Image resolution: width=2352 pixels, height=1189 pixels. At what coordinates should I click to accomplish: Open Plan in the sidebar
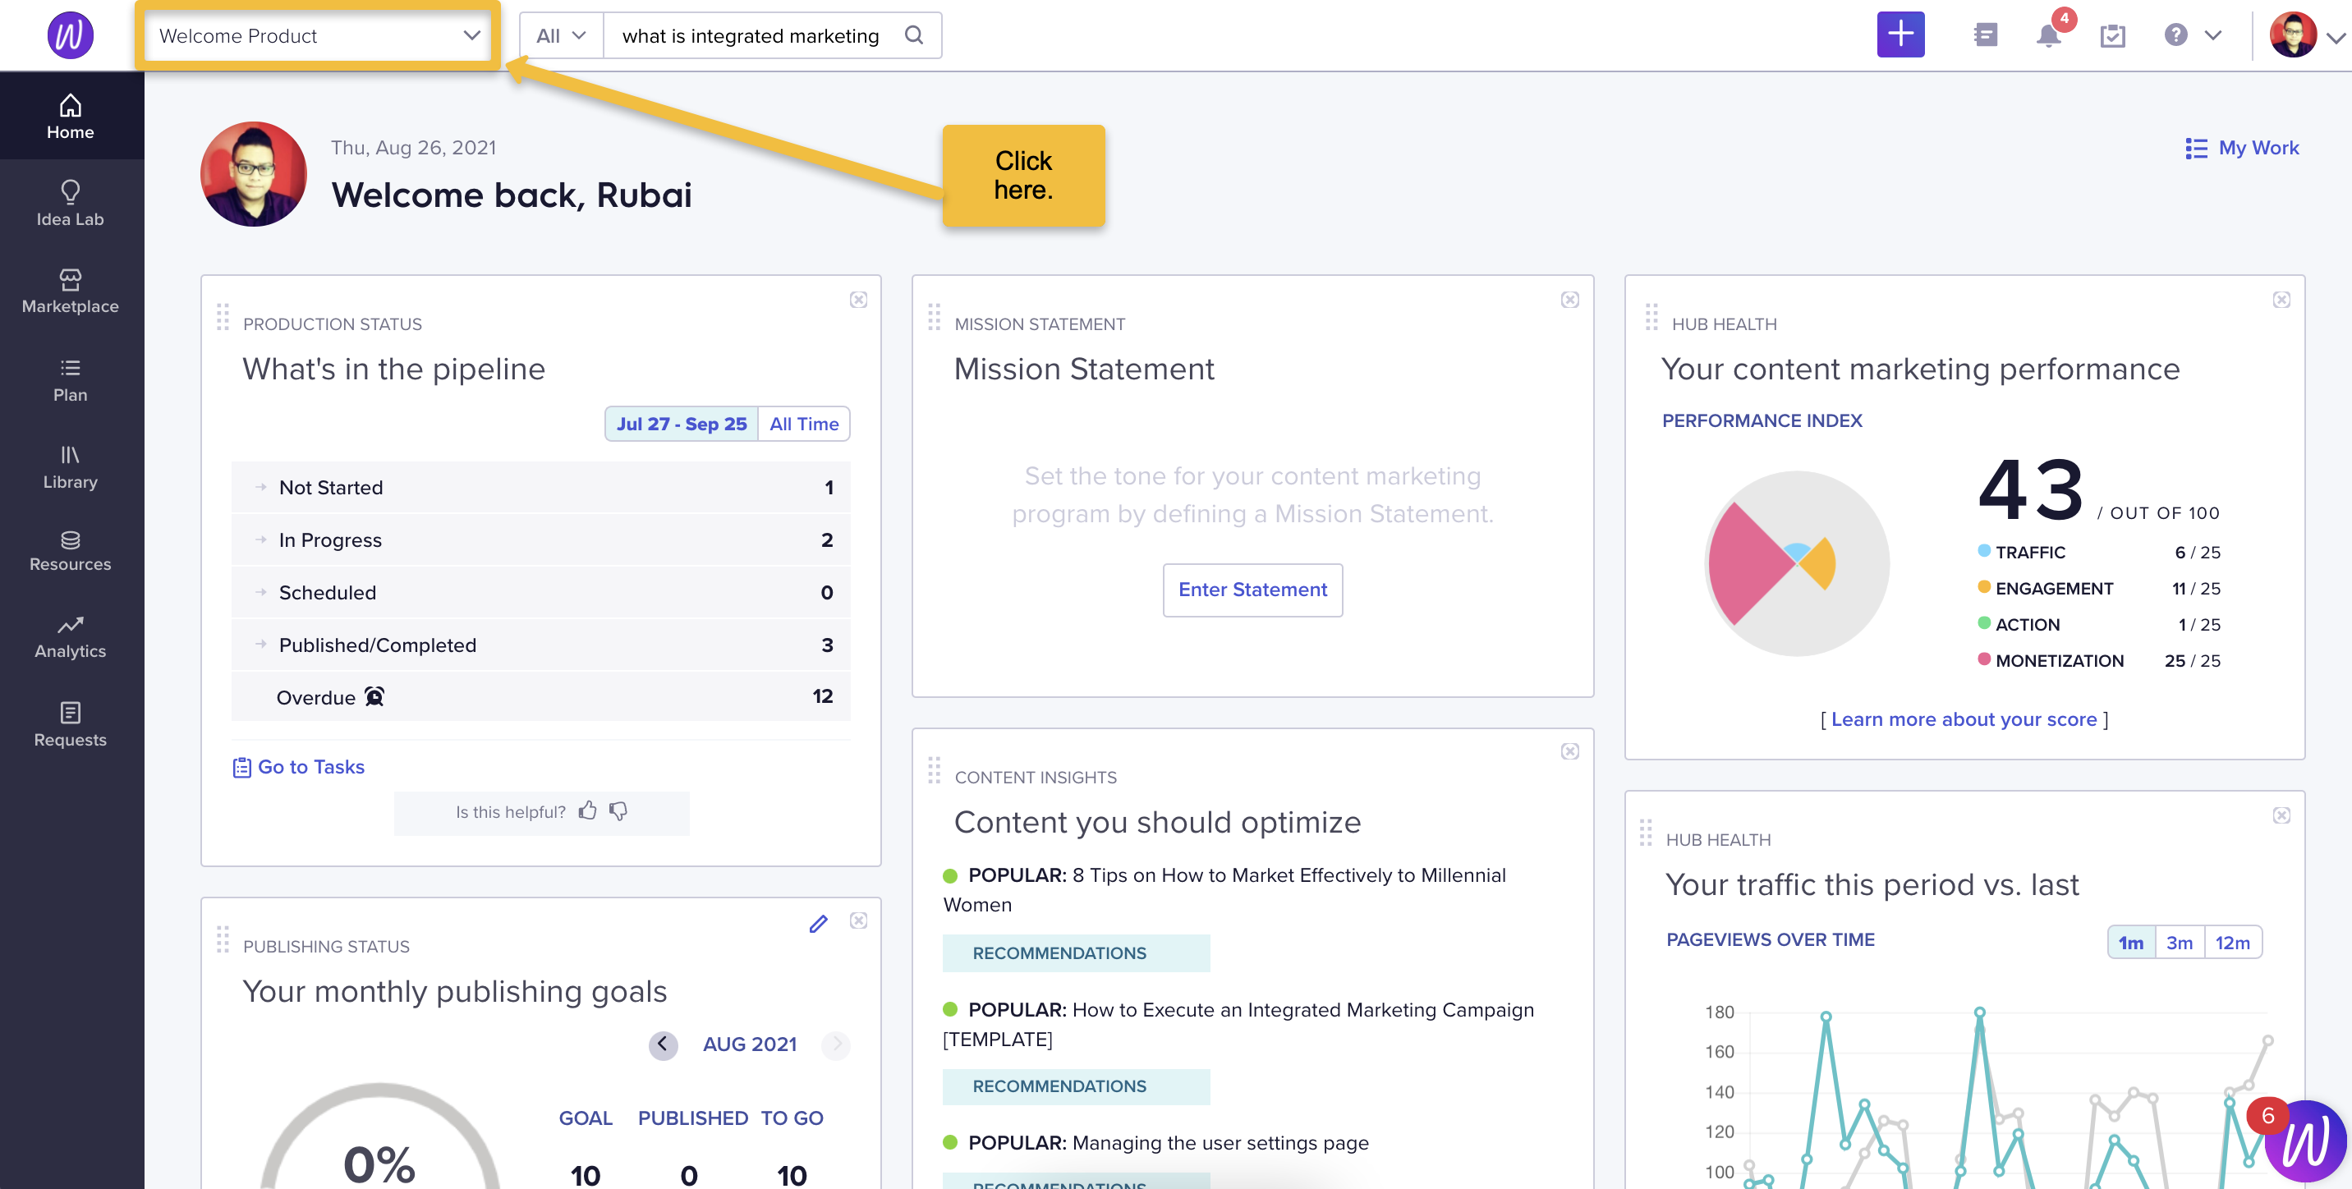71,380
